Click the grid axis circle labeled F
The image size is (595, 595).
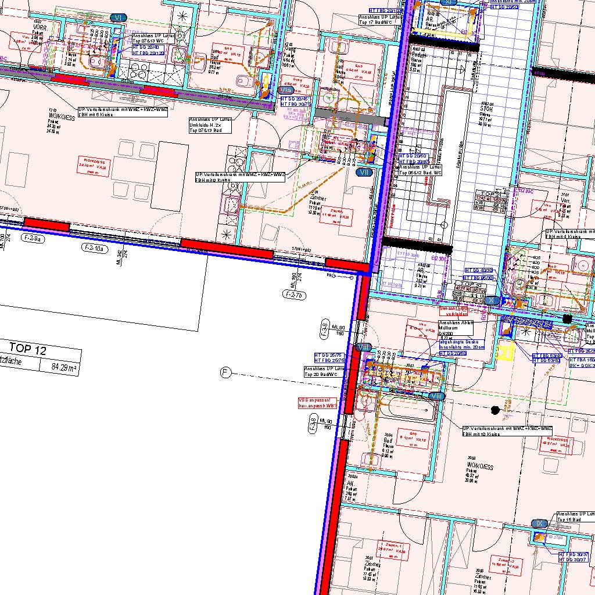(x=225, y=372)
